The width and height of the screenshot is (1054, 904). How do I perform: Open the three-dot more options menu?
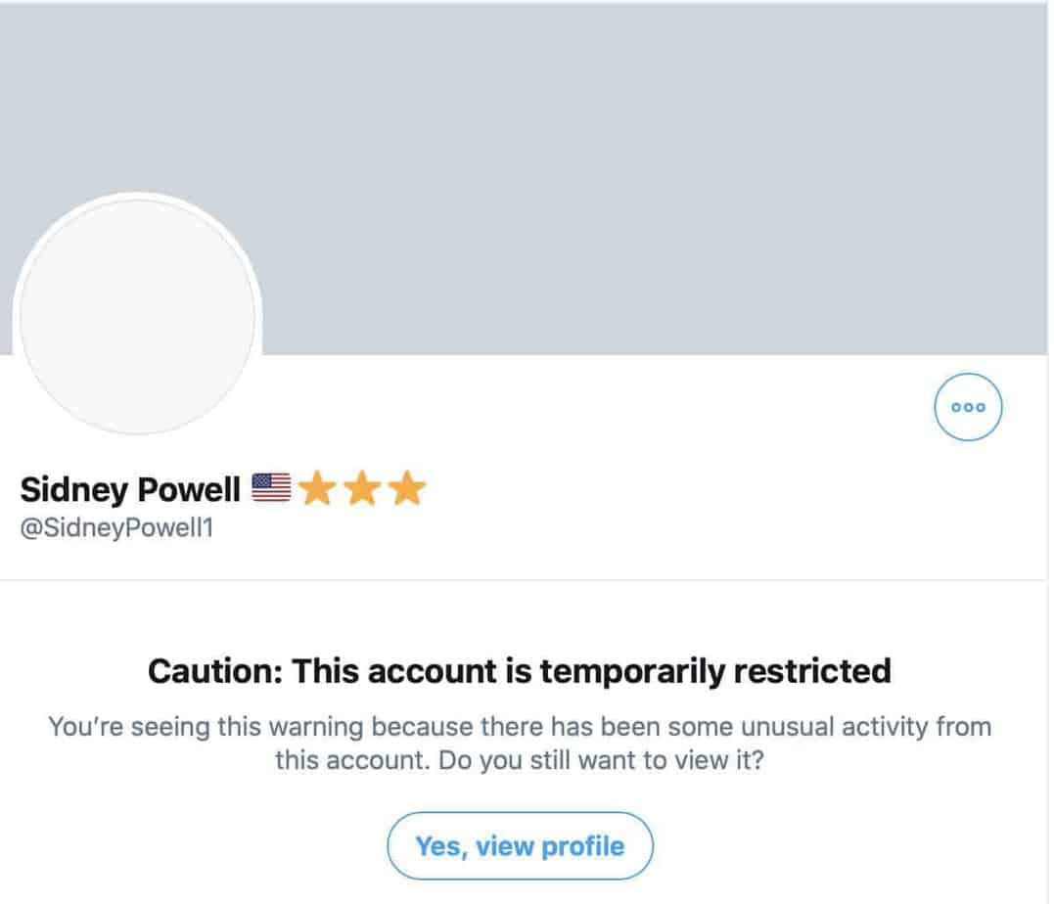968,407
